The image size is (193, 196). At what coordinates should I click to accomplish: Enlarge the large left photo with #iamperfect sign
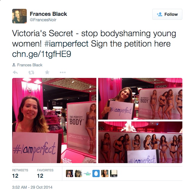click(x=54, y=121)
